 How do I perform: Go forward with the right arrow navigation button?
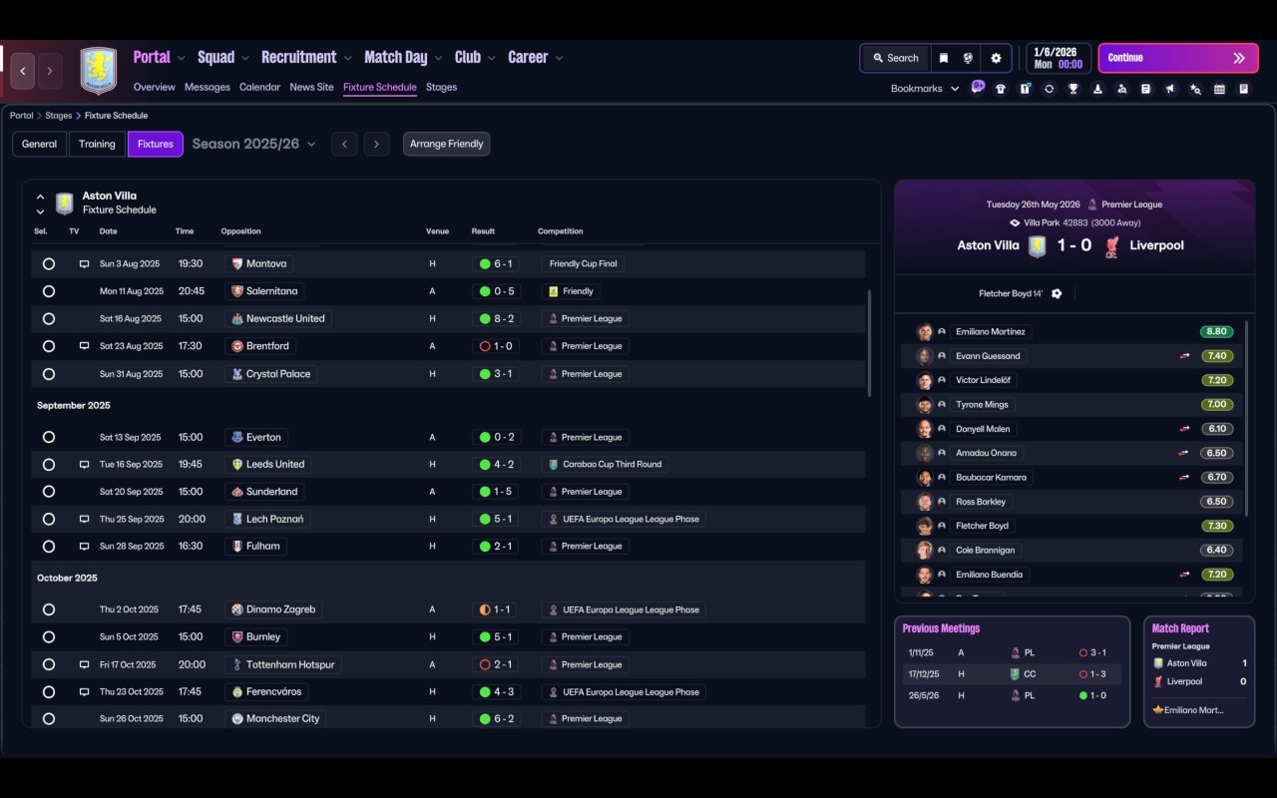pyautogui.click(x=50, y=71)
